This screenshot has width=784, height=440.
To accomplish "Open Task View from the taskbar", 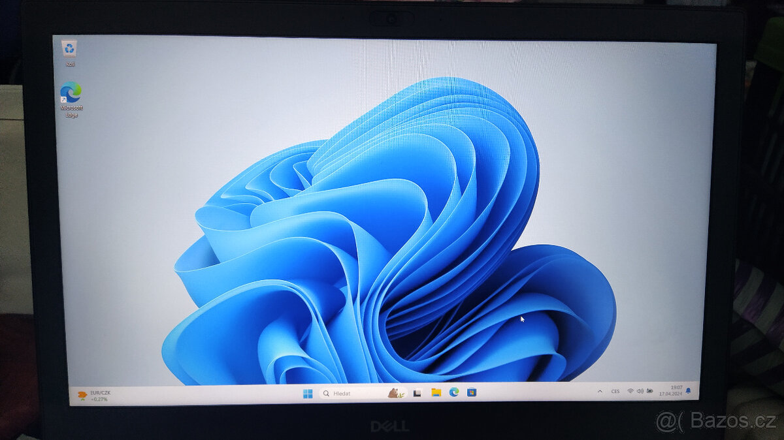I will [x=417, y=392].
